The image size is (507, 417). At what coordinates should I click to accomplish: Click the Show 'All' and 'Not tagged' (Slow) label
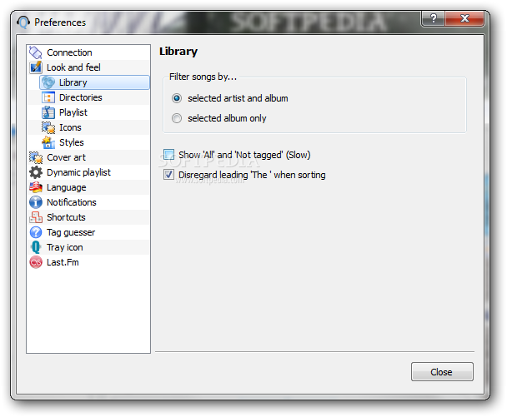[244, 155]
